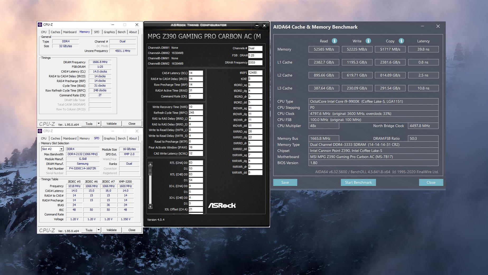This screenshot has width=488, height=275.
Task: Click the tCKE value field
Action: click(255, 79)
